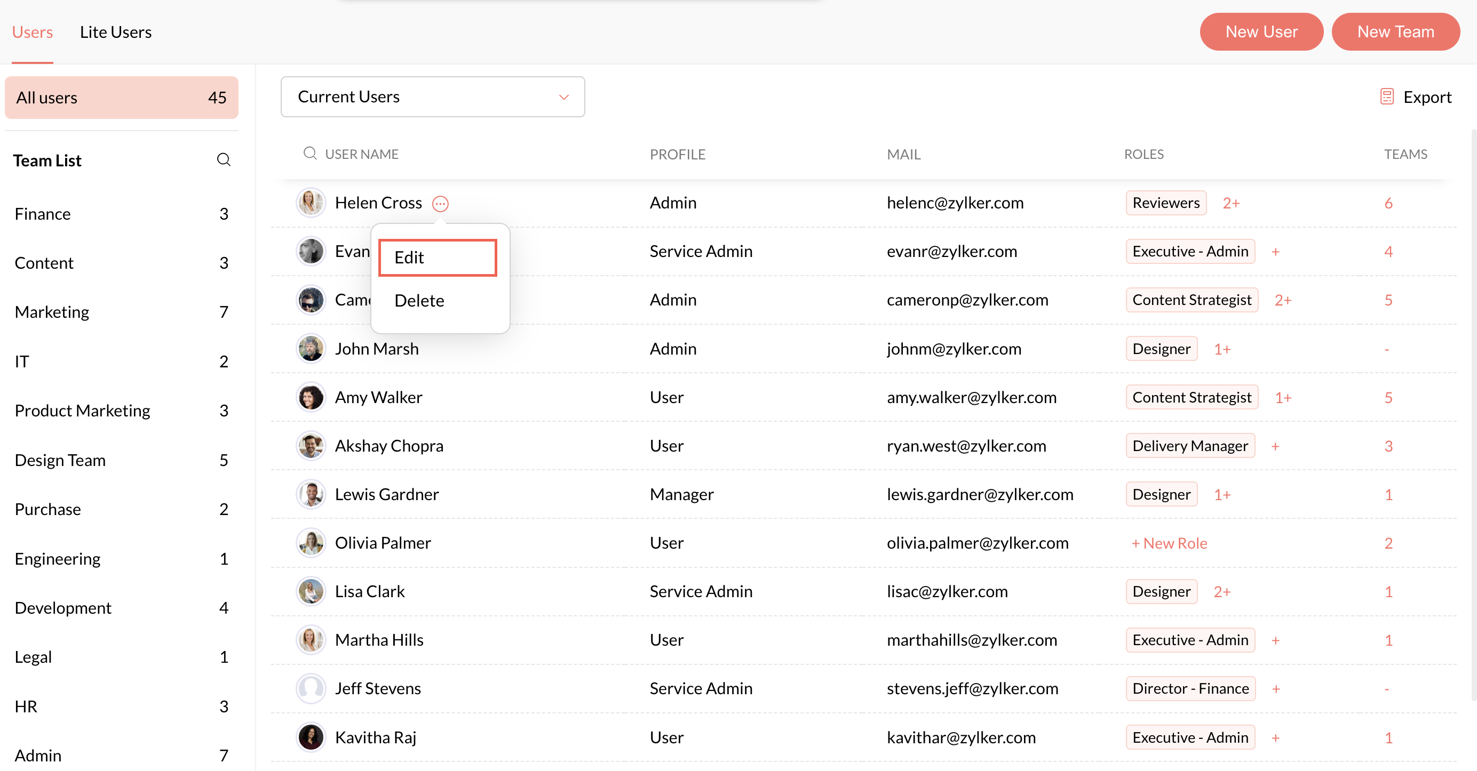This screenshot has width=1477, height=771.
Task: Choose Edit from the context menu
Action: point(438,258)
